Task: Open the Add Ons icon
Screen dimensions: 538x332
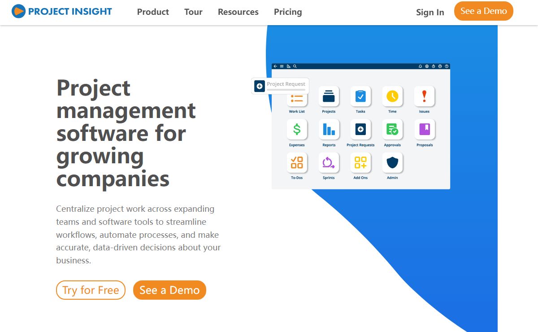Action: coord(360,162)
